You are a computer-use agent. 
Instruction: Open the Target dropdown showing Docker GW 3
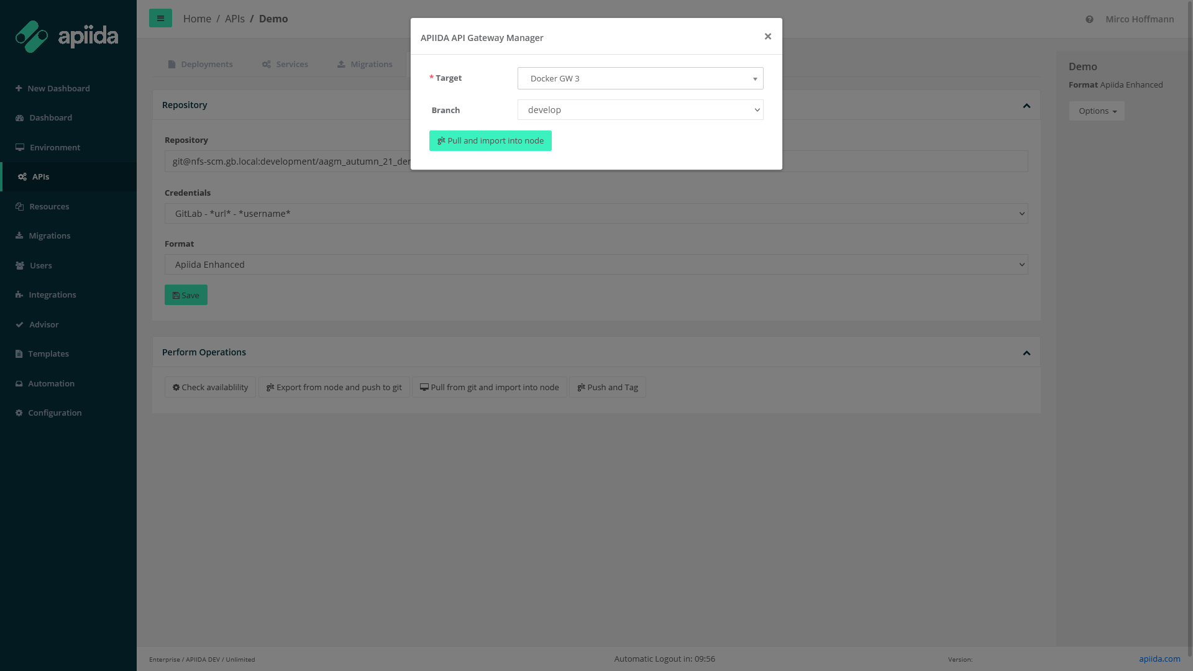click(640, 78)
